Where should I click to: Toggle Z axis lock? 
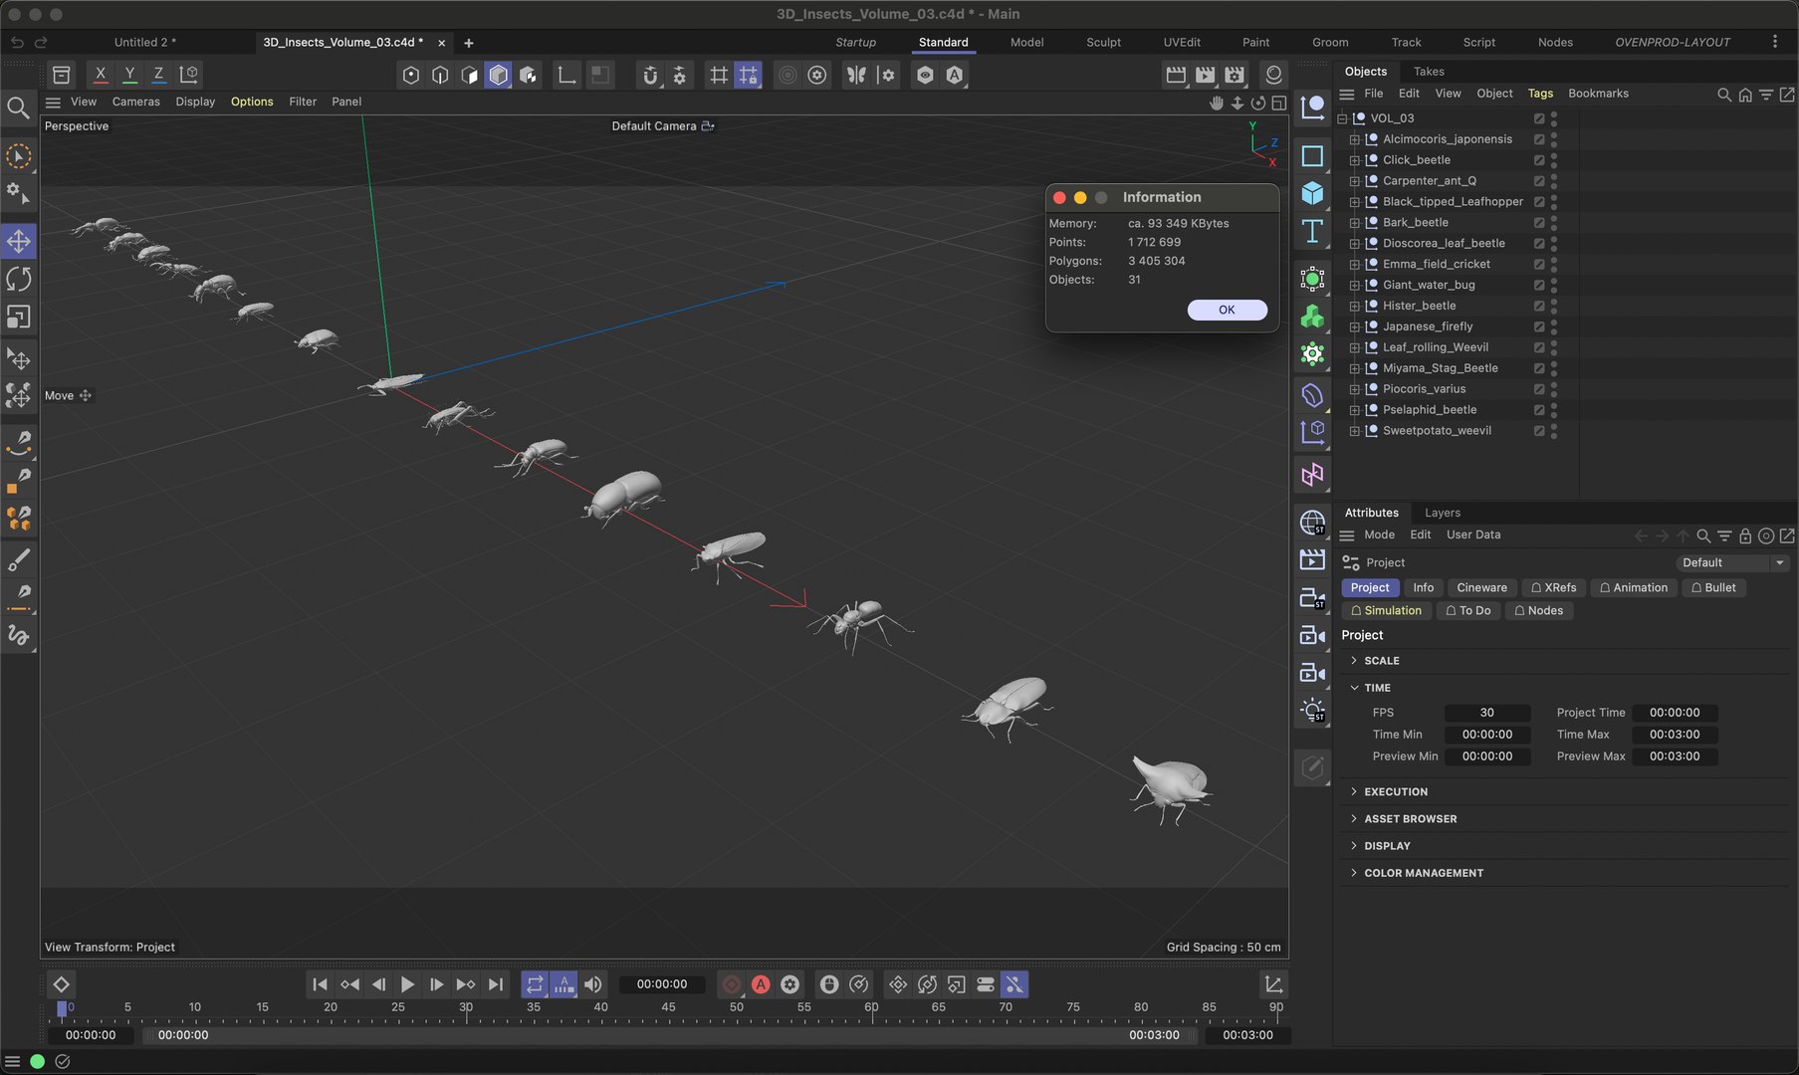click(158, 75)
